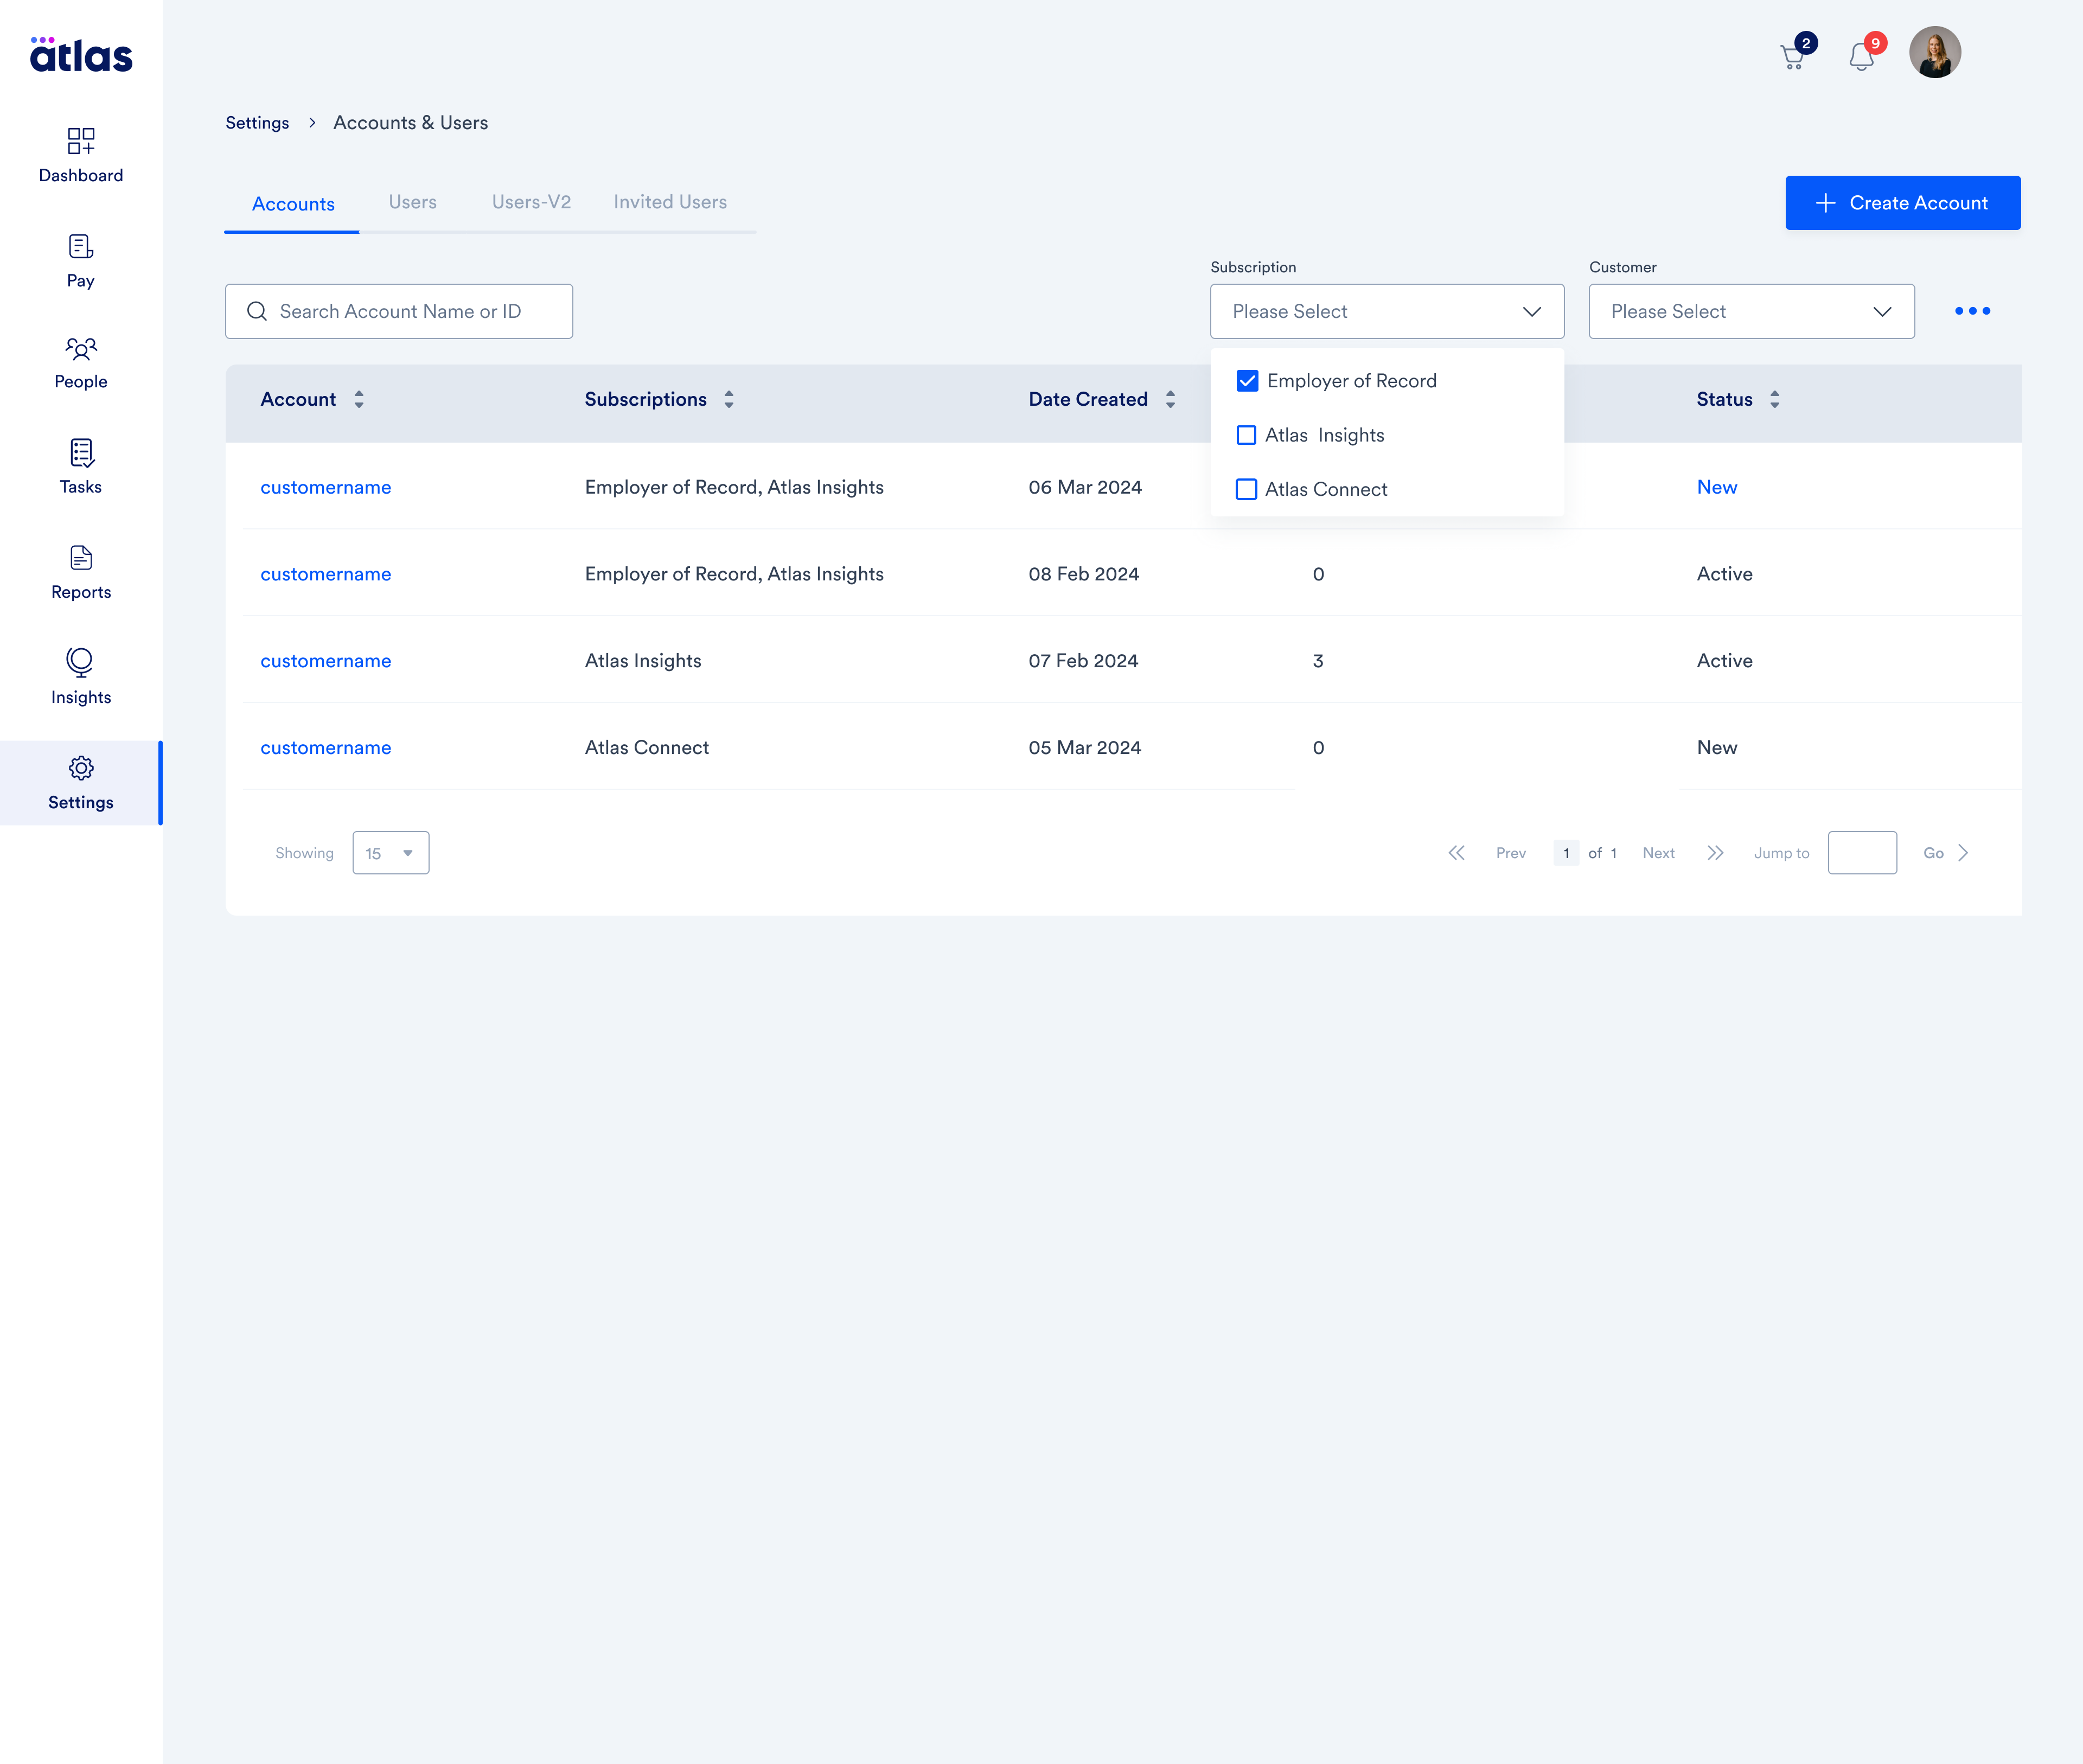
Task: Uncheck Employer of Record checkbox
Action: [1247, 381]
